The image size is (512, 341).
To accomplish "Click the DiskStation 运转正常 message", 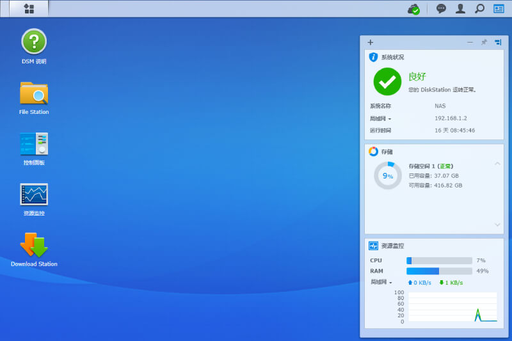I will click(x=442, y=90).
